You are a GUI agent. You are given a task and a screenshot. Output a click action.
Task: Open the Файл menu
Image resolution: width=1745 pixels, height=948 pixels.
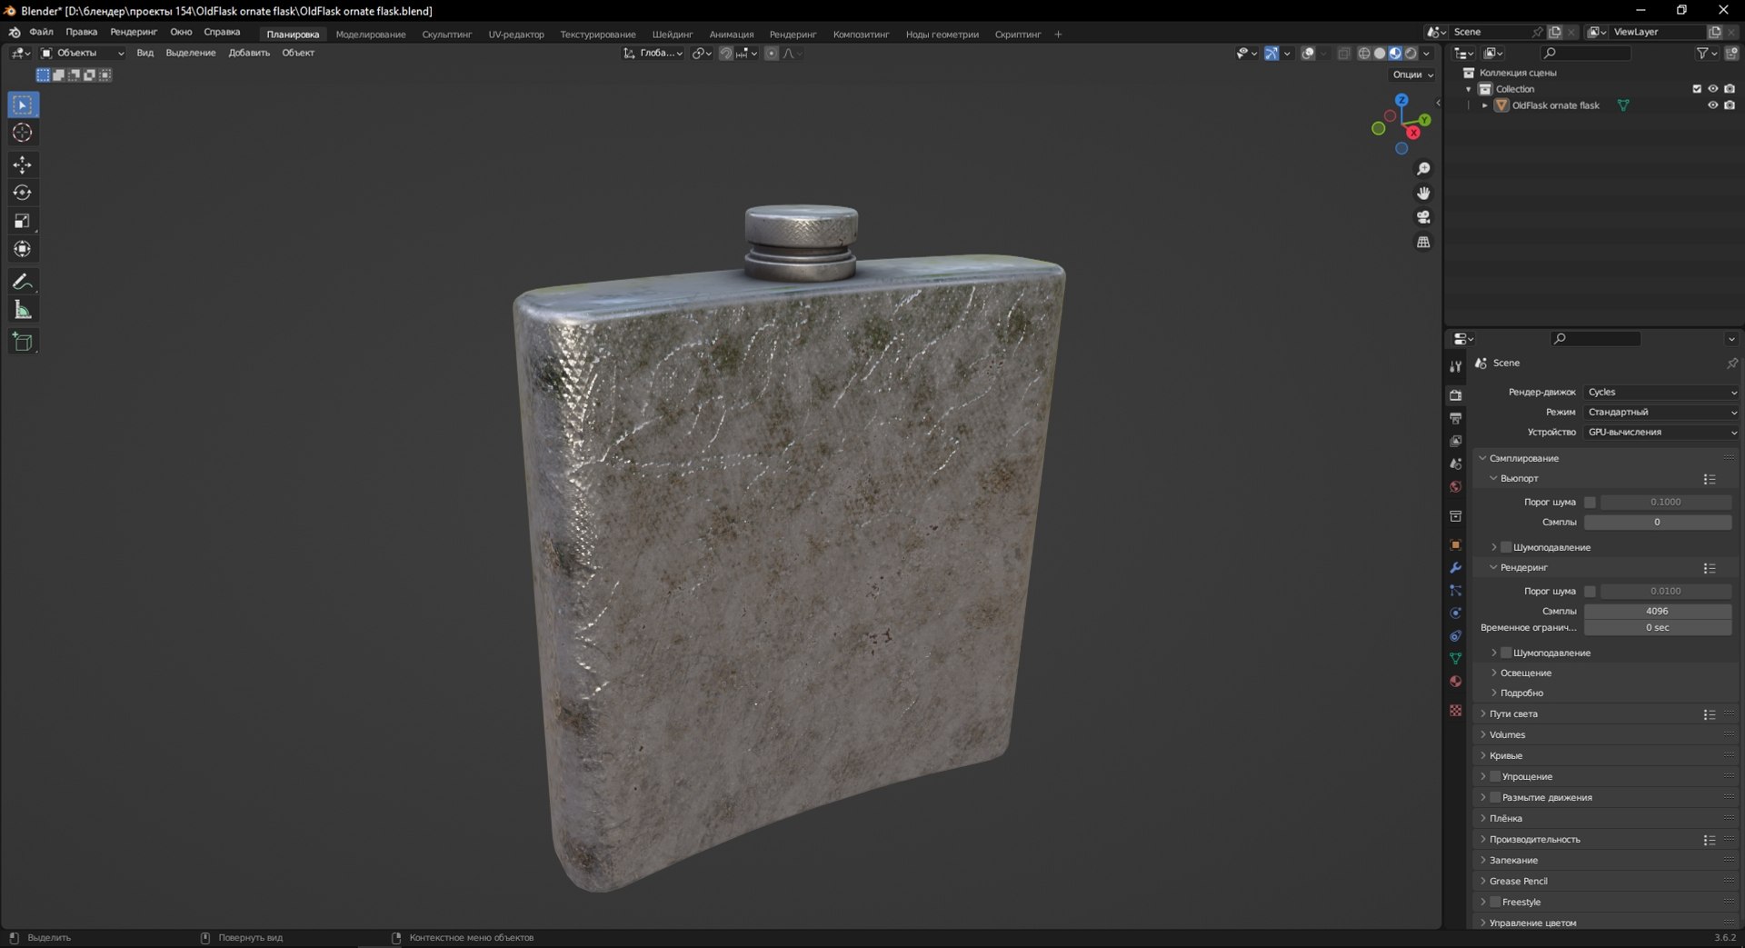41,32
